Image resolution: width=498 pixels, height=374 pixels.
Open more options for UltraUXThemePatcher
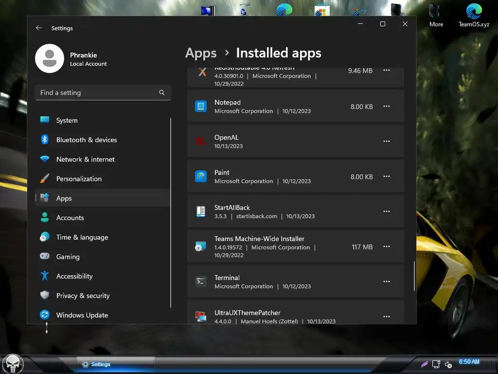(386, 317)
